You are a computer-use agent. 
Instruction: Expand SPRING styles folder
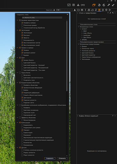click(x=81, y=40)
